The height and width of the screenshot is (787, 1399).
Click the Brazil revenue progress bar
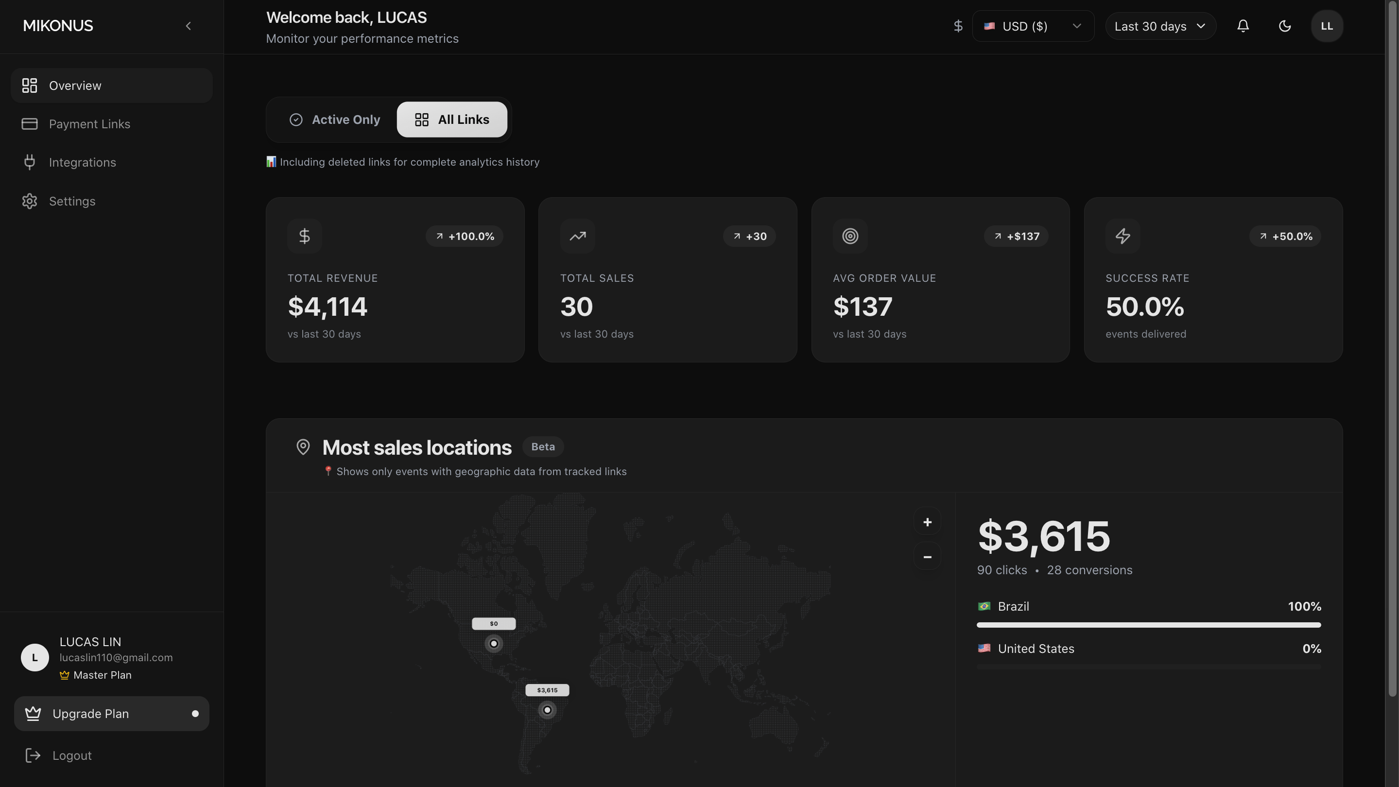click(x=1148, y=625)
